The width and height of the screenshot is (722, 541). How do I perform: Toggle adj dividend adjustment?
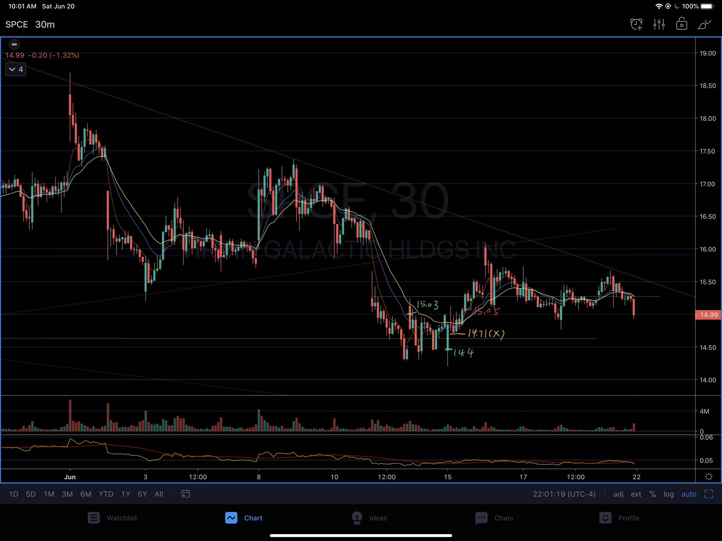click(618, 494)
